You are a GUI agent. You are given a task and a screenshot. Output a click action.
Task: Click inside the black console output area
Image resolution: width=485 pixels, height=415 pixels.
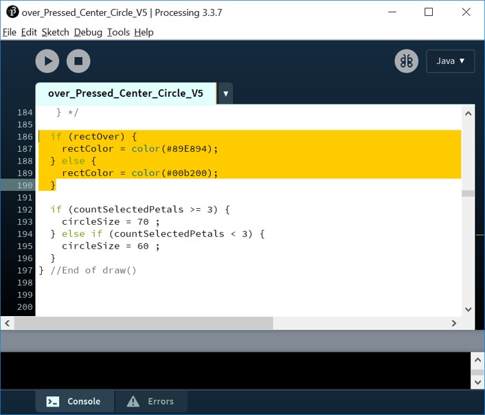pos(235,370)
